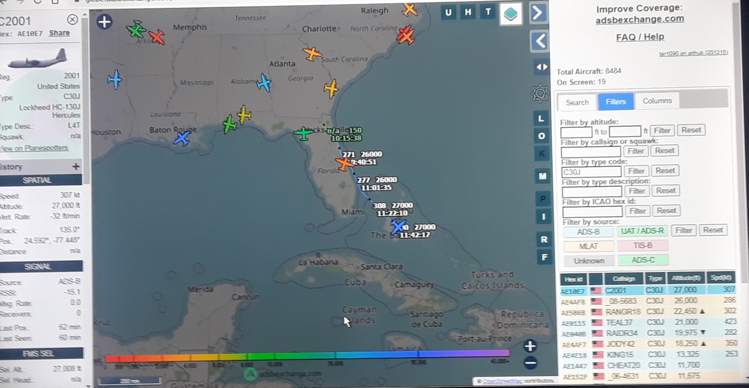Click the callsign or squawk input field
This screenshot has height=388, width=749.
tap(591, 152)
